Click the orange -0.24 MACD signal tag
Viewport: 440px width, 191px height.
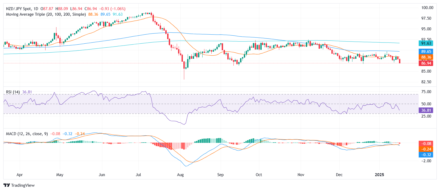click(x=426, y=149)
